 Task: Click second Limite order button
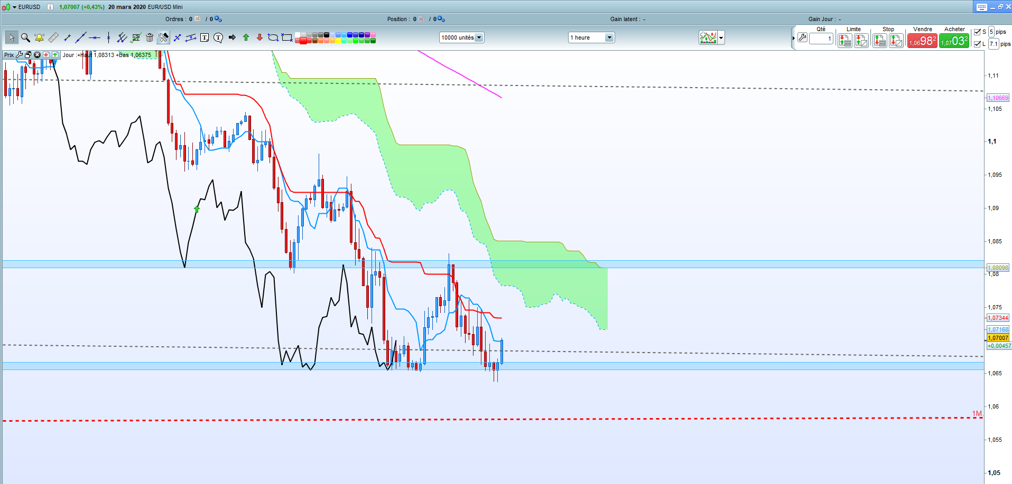tap(861, 41)
